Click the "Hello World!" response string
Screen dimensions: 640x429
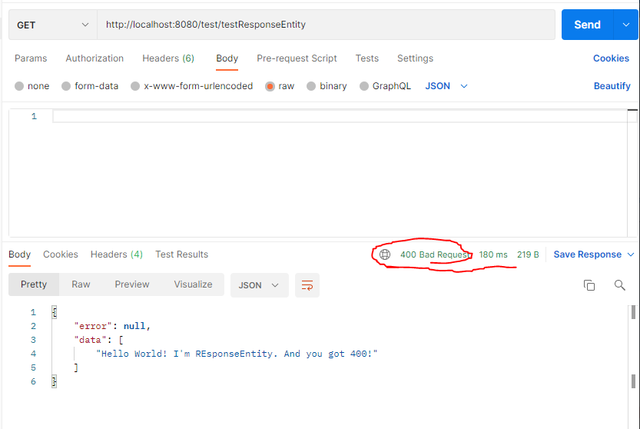(237, 354)
